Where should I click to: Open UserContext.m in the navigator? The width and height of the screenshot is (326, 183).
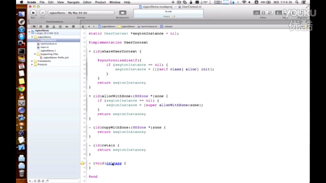click(x=48, y=44)
